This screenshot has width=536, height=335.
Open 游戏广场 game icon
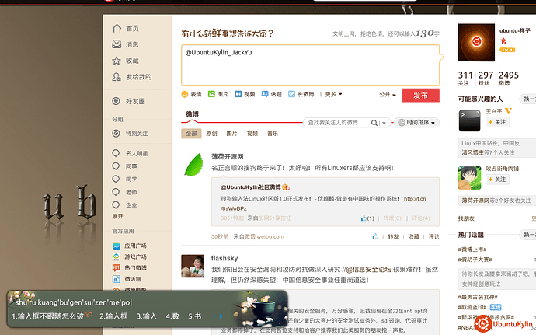(117, 256)
